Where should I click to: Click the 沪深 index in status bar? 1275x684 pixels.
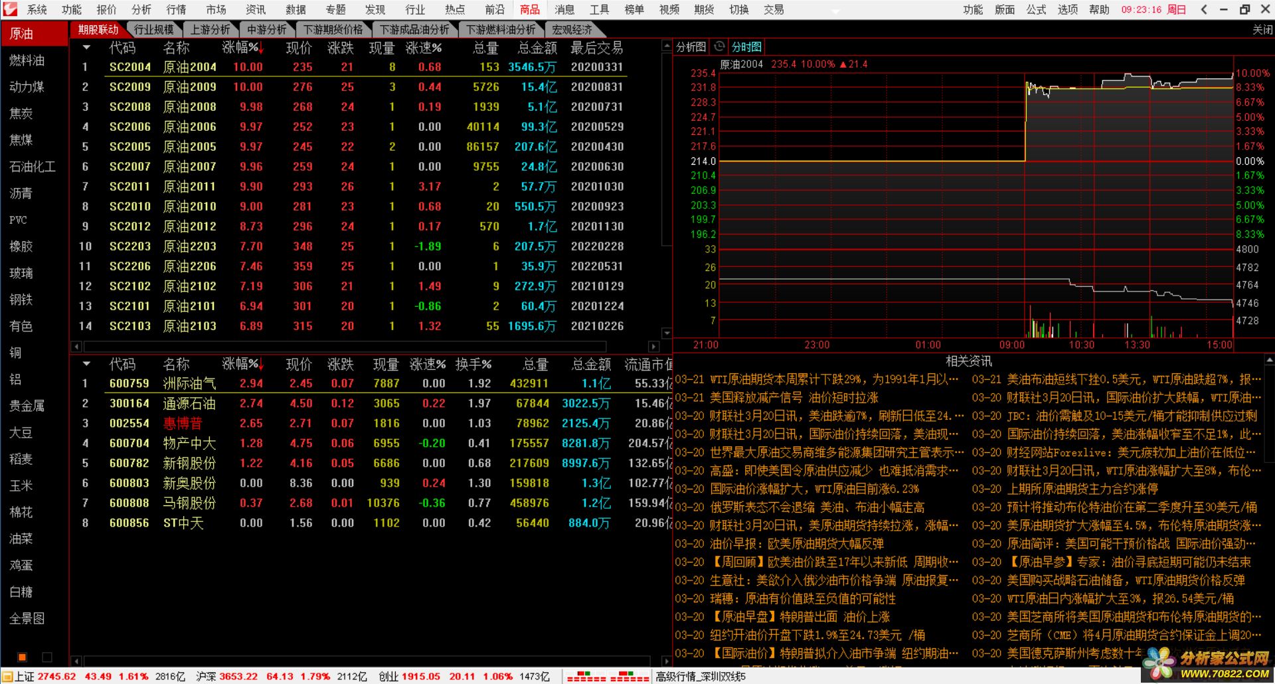pos(282,677)
